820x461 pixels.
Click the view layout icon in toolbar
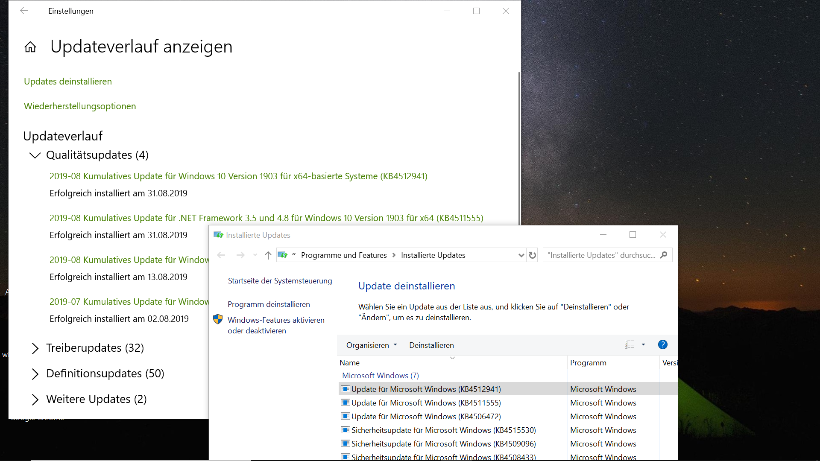pyautogui.click(x=629, y=345)
